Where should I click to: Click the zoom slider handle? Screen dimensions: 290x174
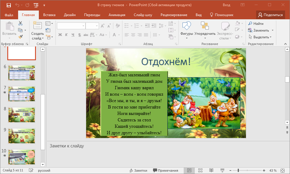coord(238,170)
